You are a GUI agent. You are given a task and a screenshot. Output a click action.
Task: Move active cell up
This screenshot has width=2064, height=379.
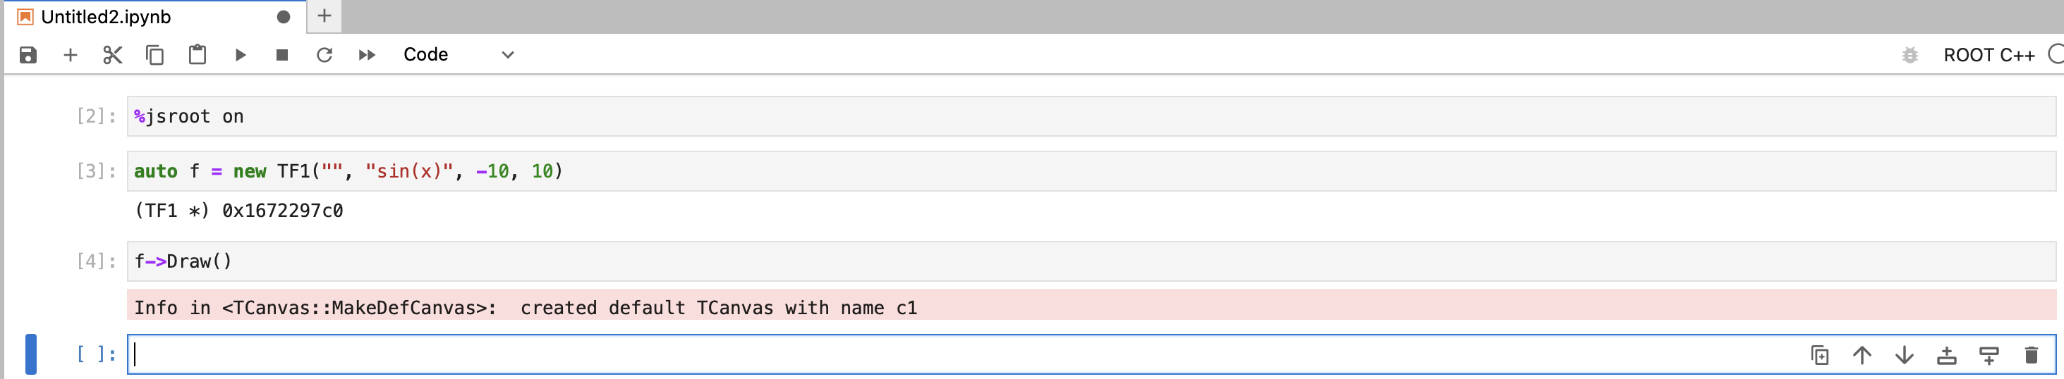point(1862,355)
